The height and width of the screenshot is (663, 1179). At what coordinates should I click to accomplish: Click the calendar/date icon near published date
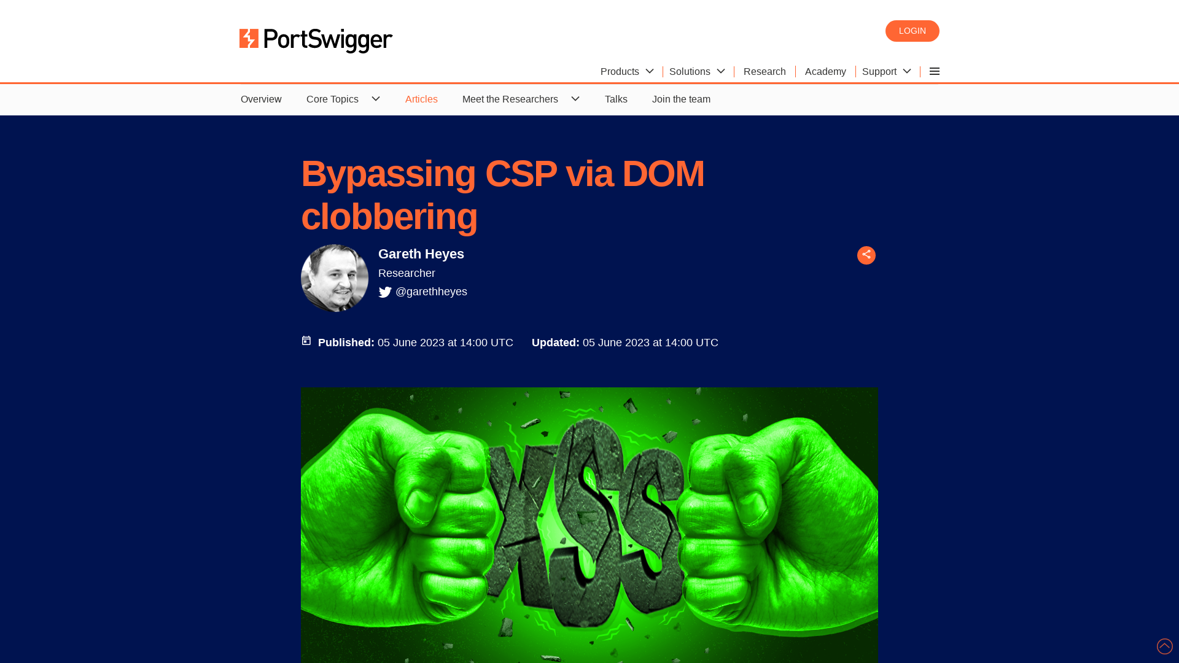[x=306, y=340]
